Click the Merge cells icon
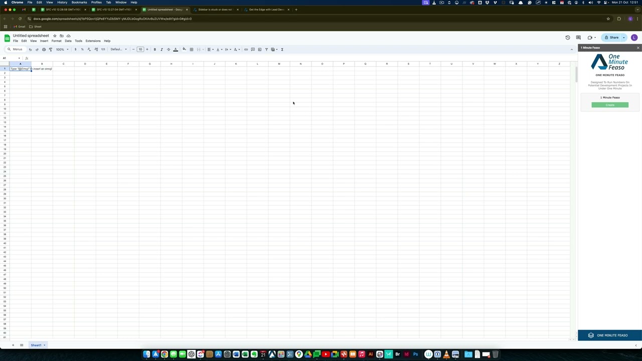The width and height of the screenshot is (642, 361). 199,49
